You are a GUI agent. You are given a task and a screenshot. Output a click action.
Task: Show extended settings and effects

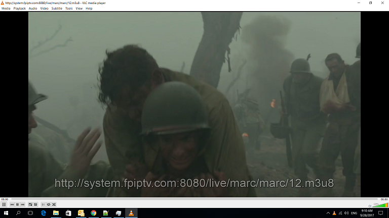(x=36, y=205)
